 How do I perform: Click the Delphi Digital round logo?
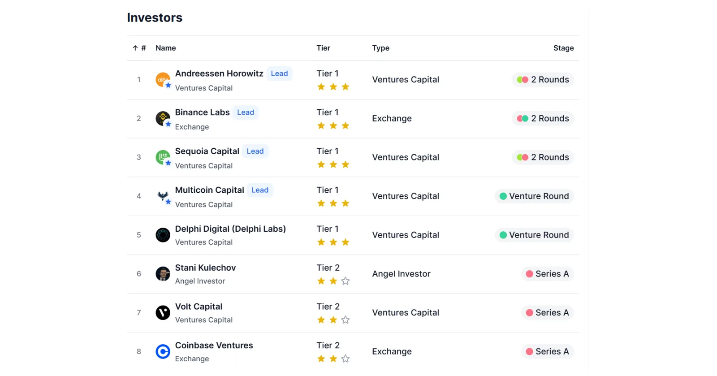pyautogui.click(x=163, y=235)
